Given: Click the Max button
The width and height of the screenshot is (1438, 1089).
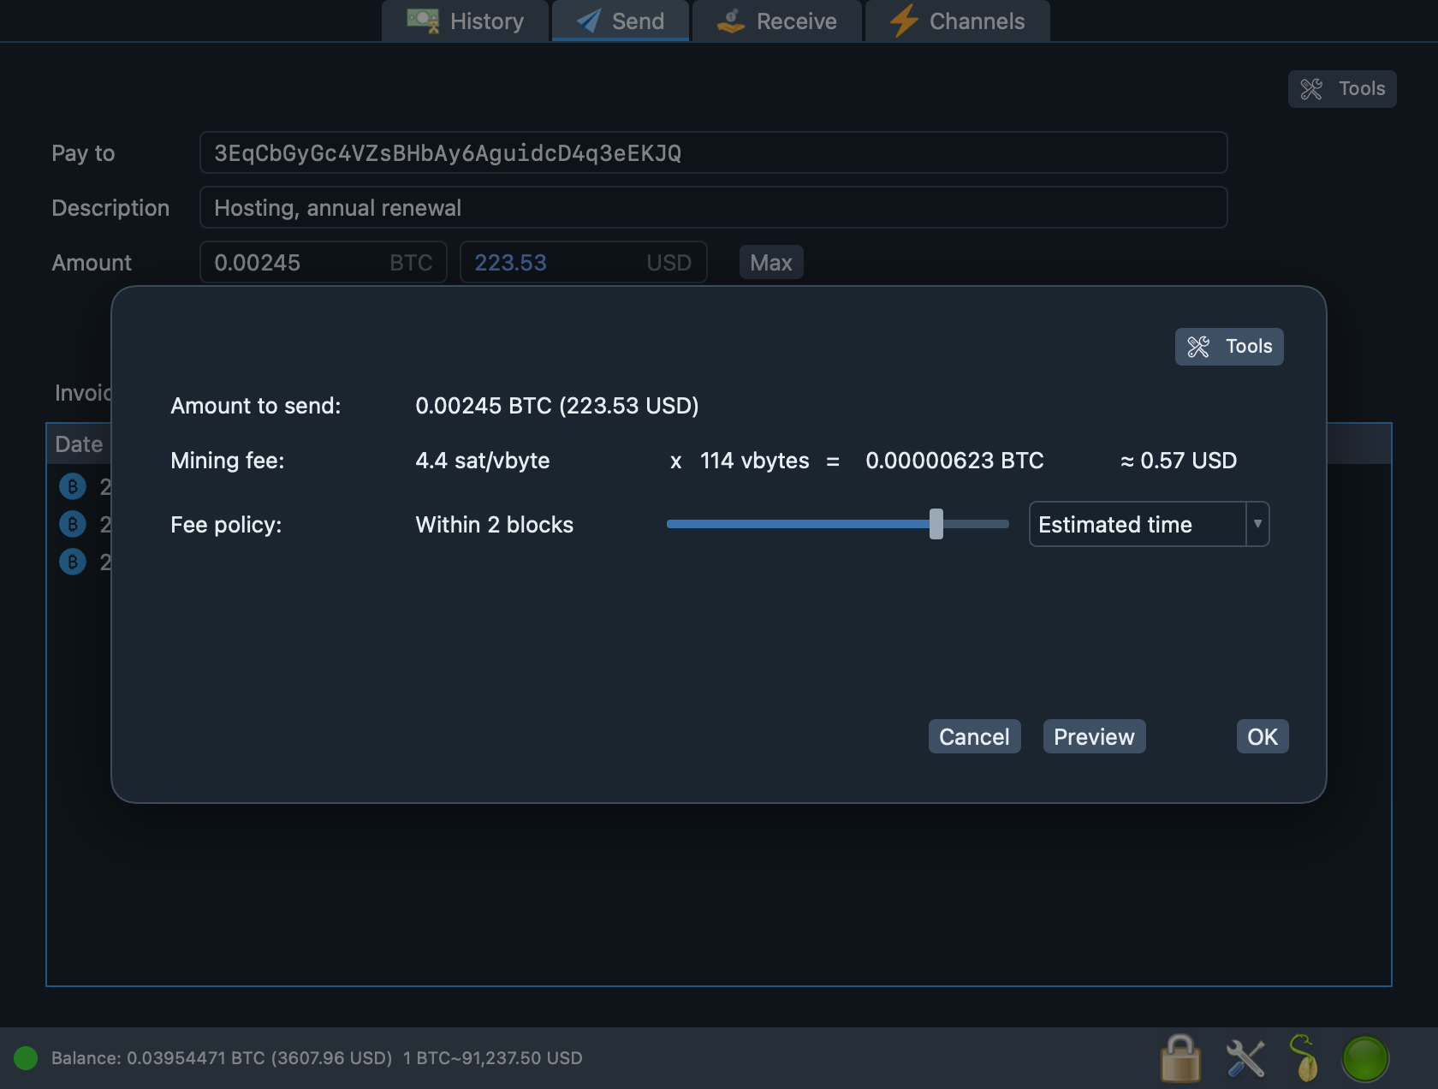Looking at the screenshot, I should 771,262.
